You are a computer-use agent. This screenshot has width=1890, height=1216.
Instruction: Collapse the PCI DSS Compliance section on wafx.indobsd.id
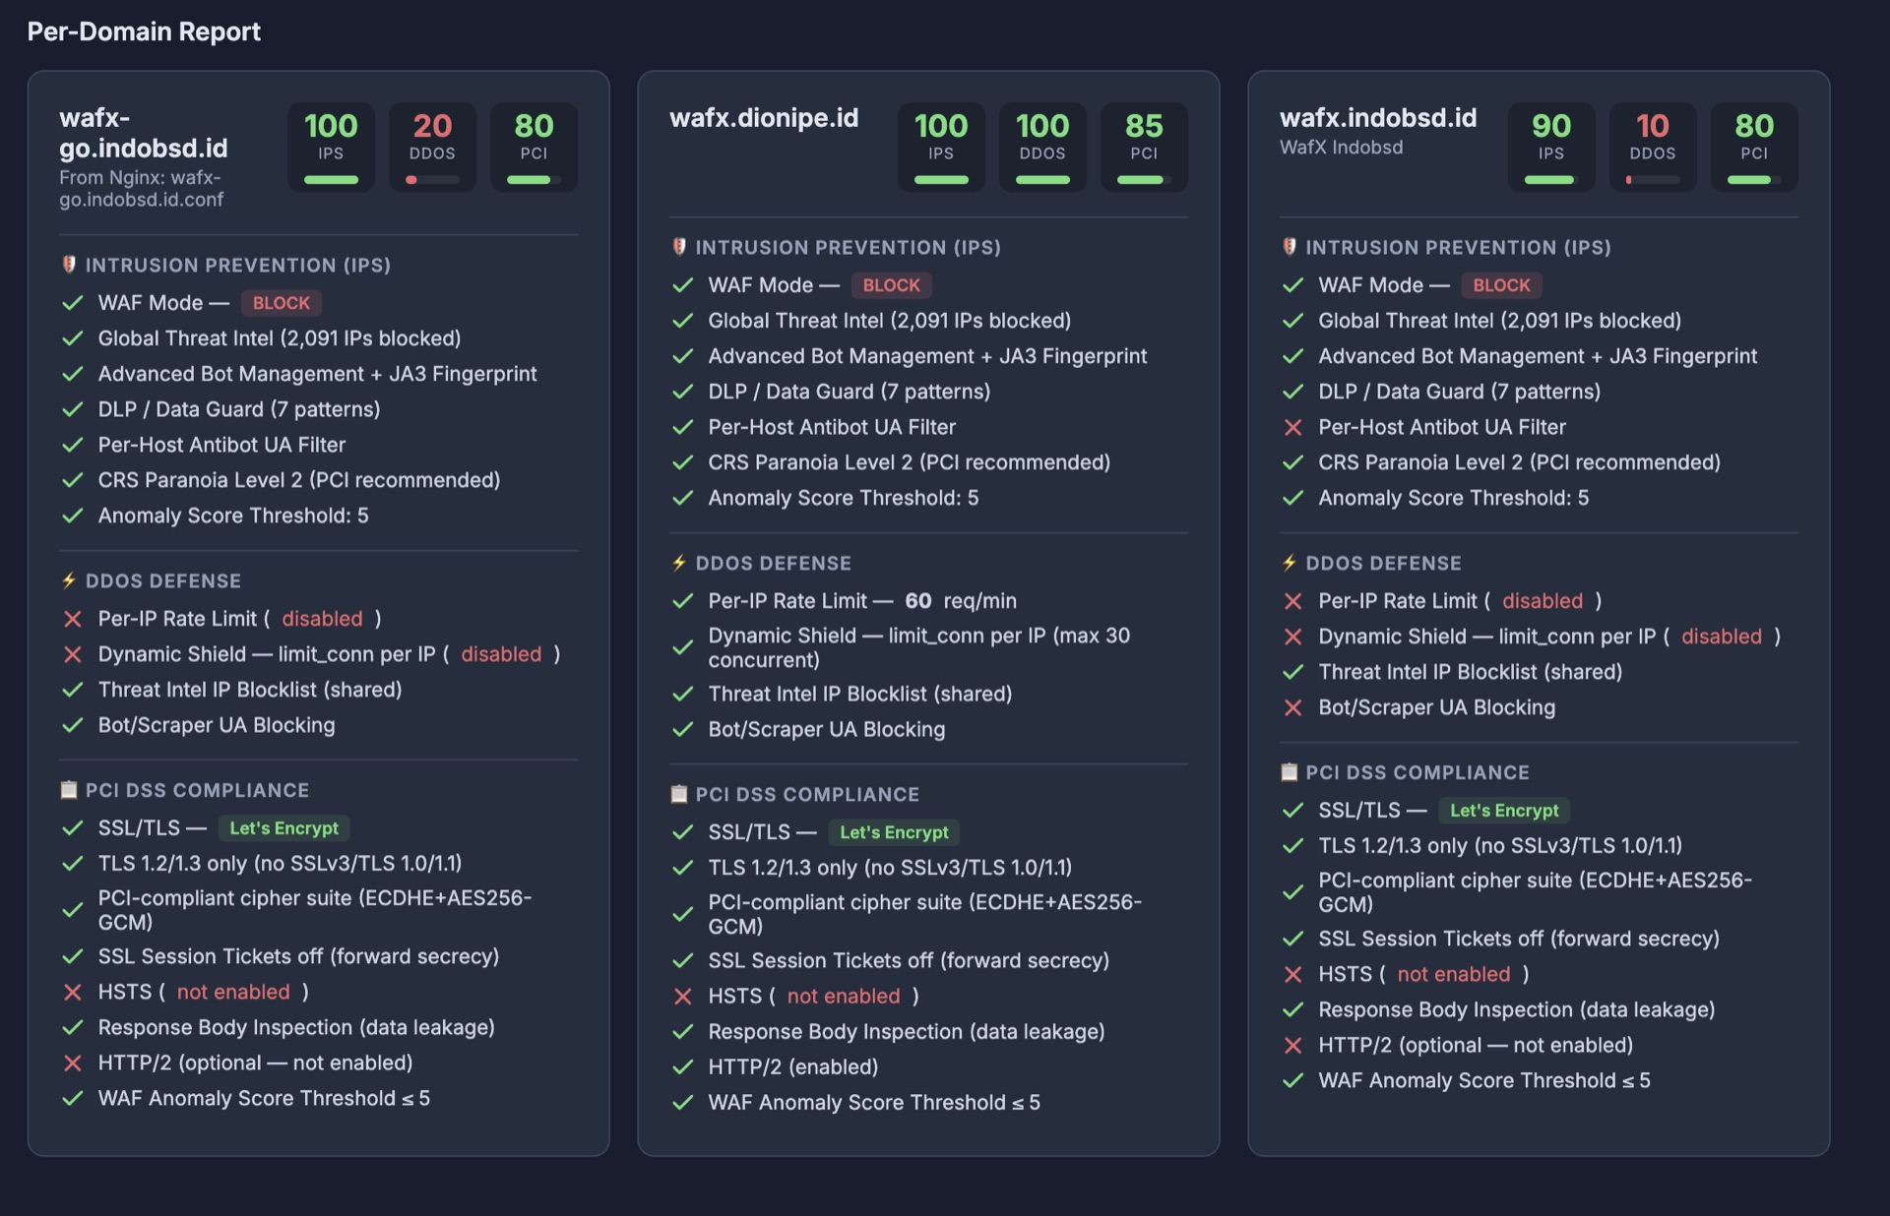pos(1417,772)
